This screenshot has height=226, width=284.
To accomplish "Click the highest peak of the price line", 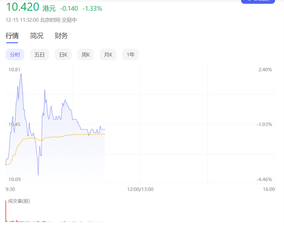I will point(21,74).
